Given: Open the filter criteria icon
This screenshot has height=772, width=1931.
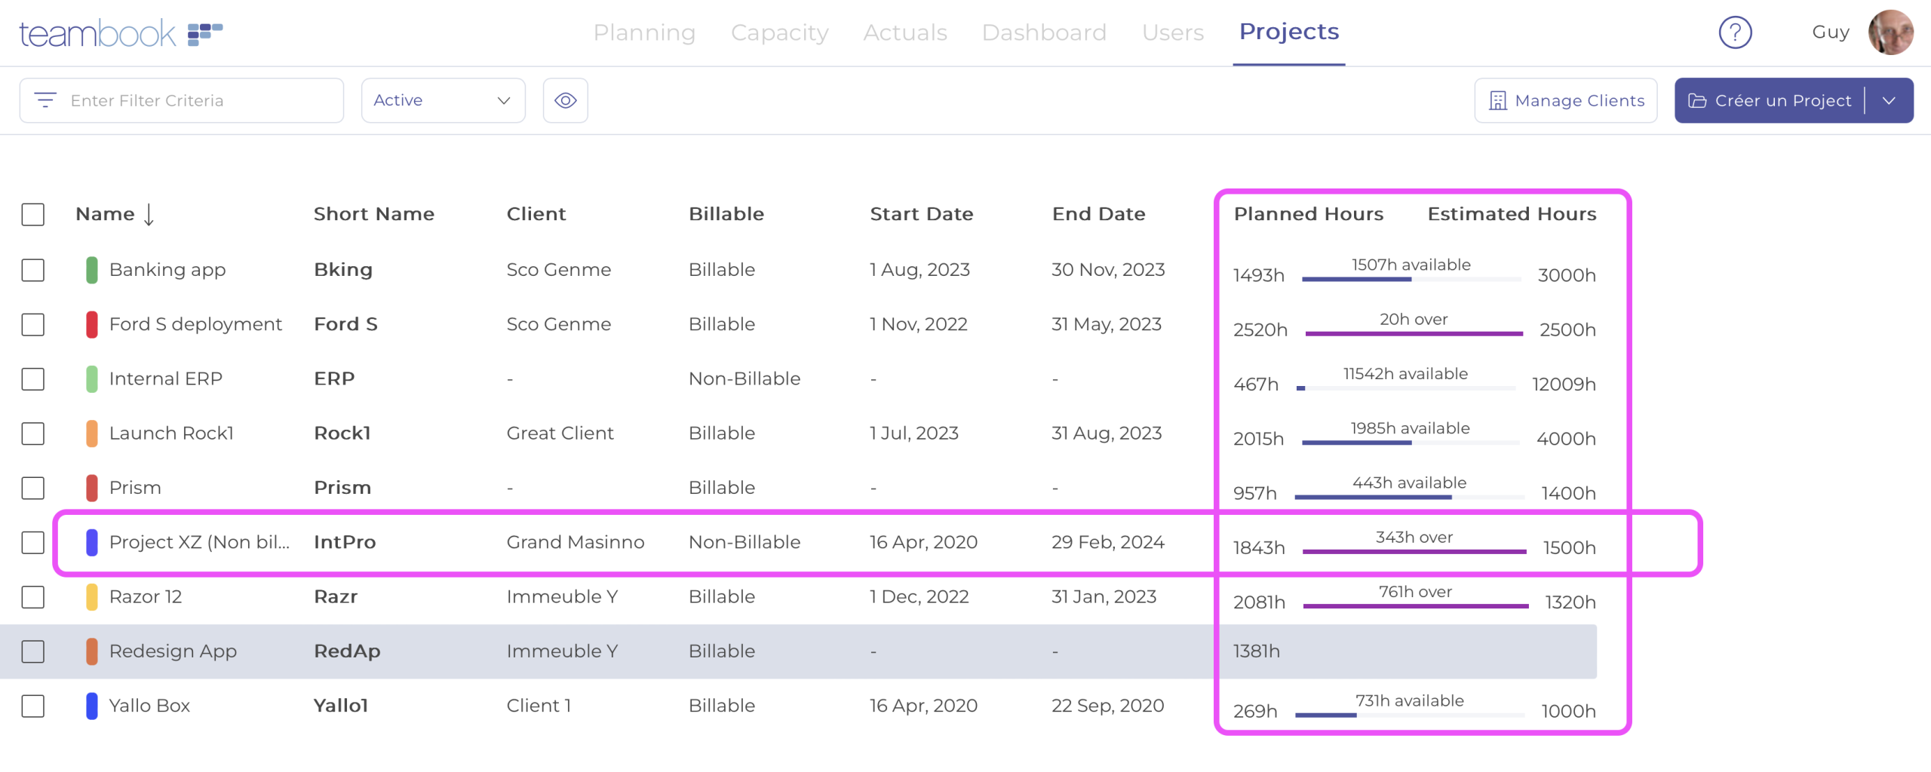Looking at the screenshot, I should click(45, 100).
